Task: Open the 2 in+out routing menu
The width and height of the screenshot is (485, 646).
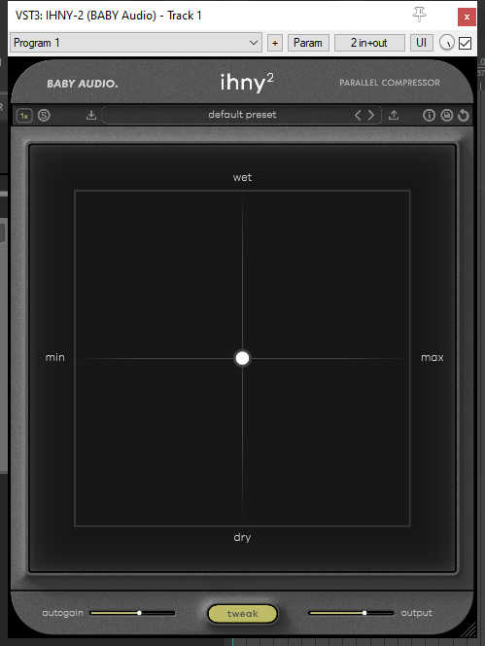Action: point(369,43)
